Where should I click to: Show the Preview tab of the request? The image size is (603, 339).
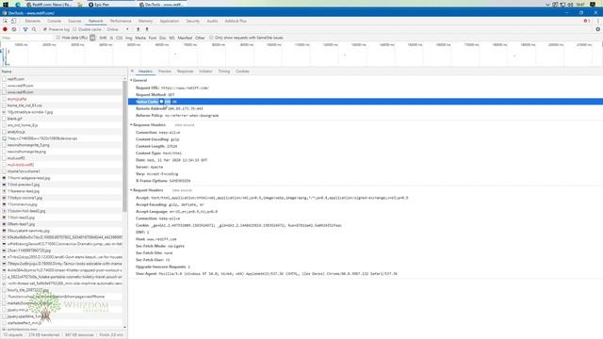click(165, 72)
